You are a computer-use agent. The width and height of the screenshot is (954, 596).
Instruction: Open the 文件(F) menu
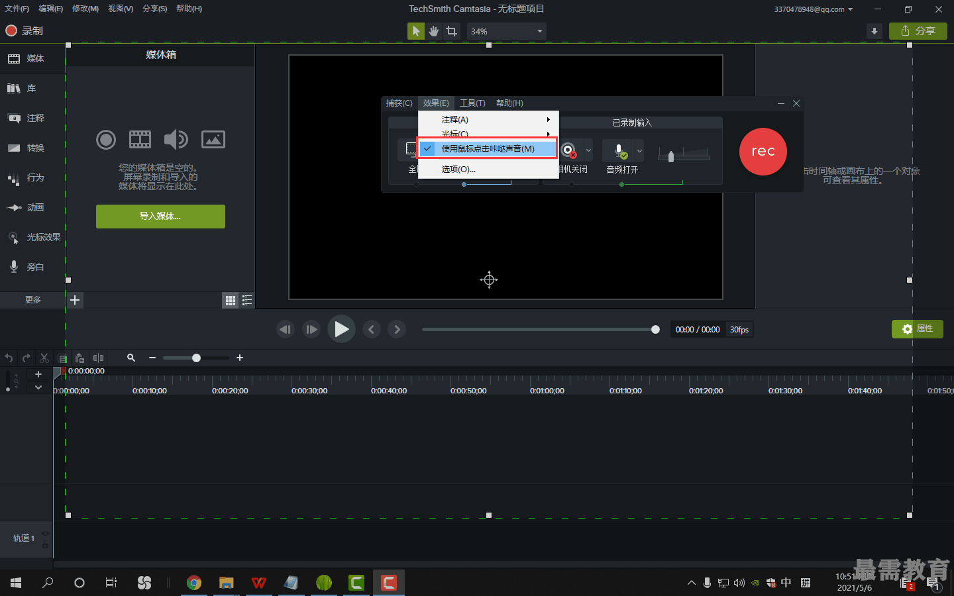coord(17,9)
